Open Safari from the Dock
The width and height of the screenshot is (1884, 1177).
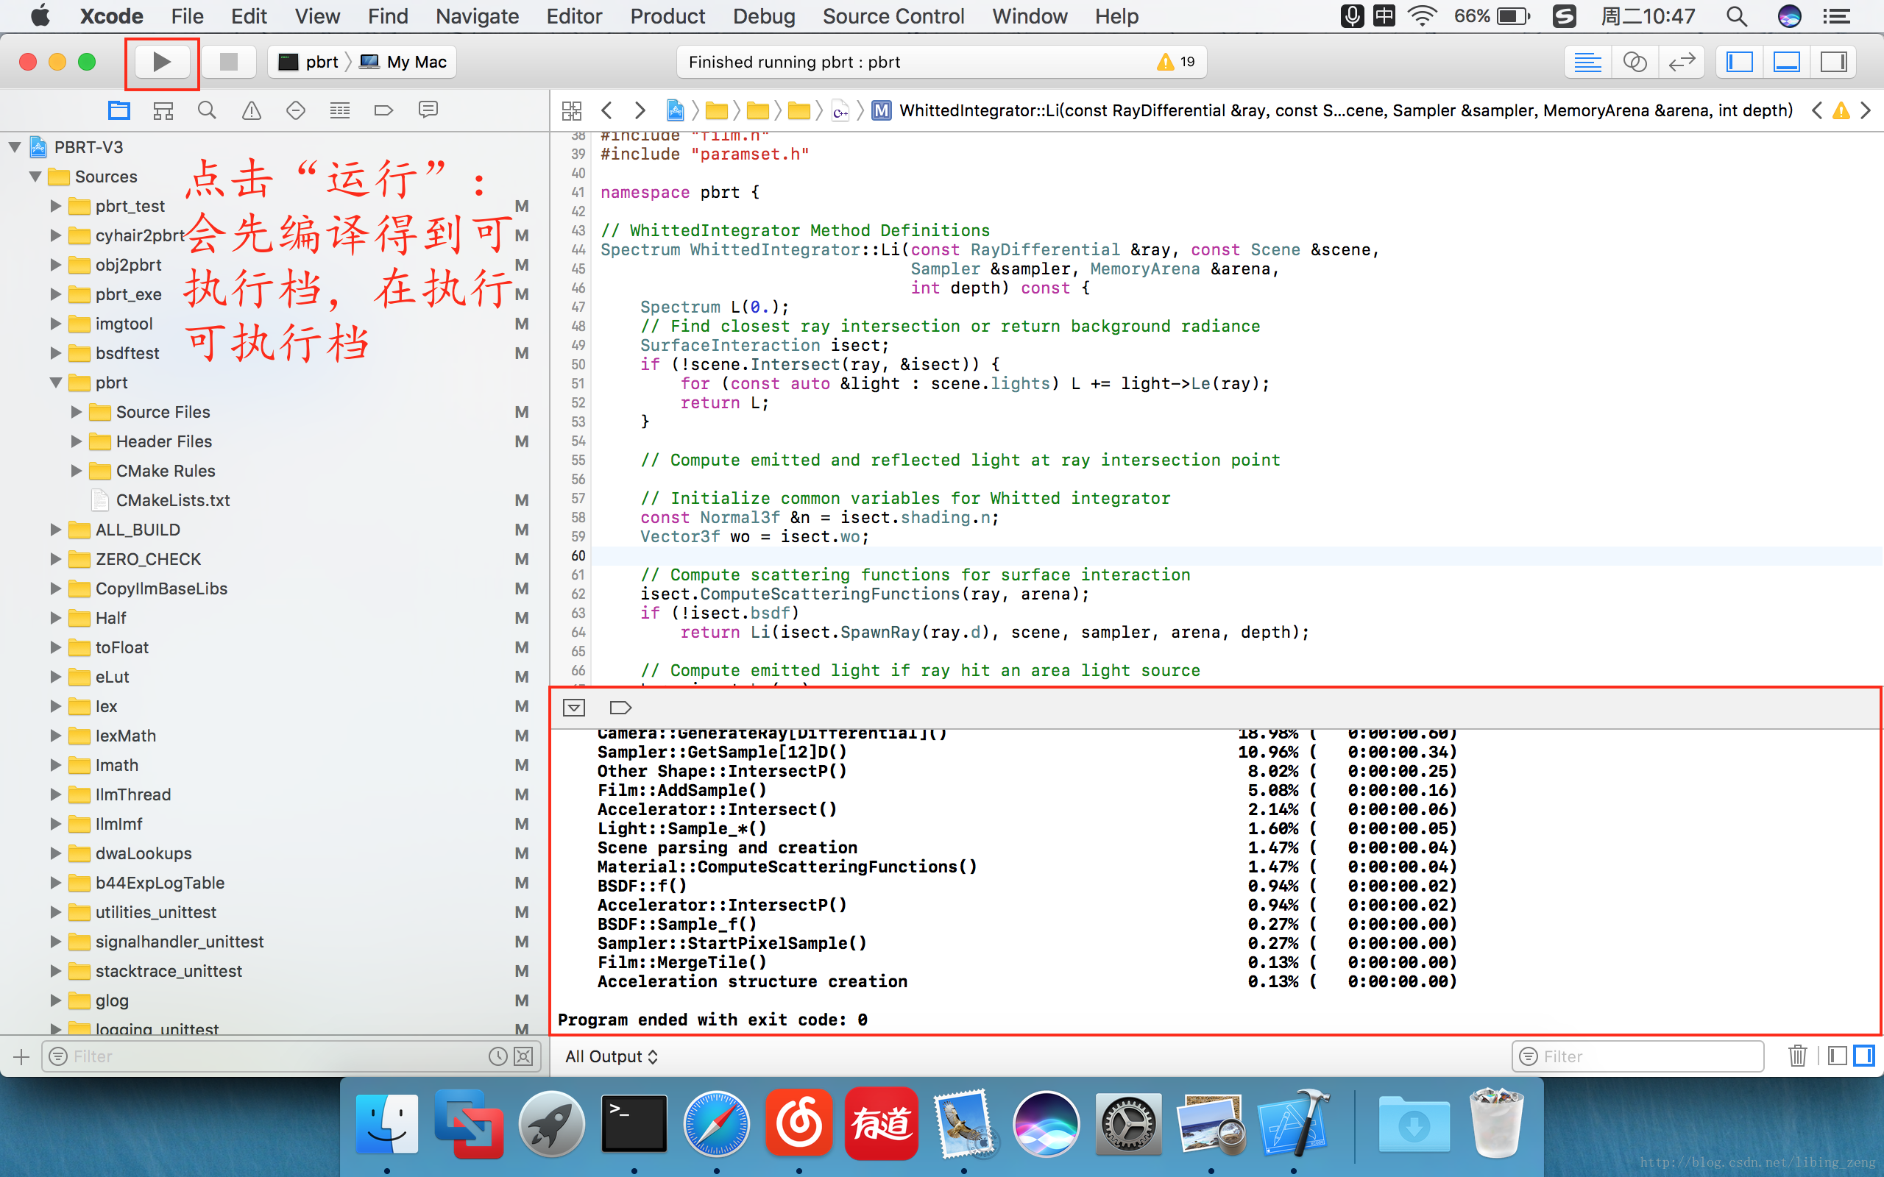coord(716,1123)
